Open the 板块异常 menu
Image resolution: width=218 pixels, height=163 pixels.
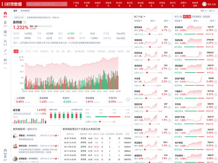119,4
